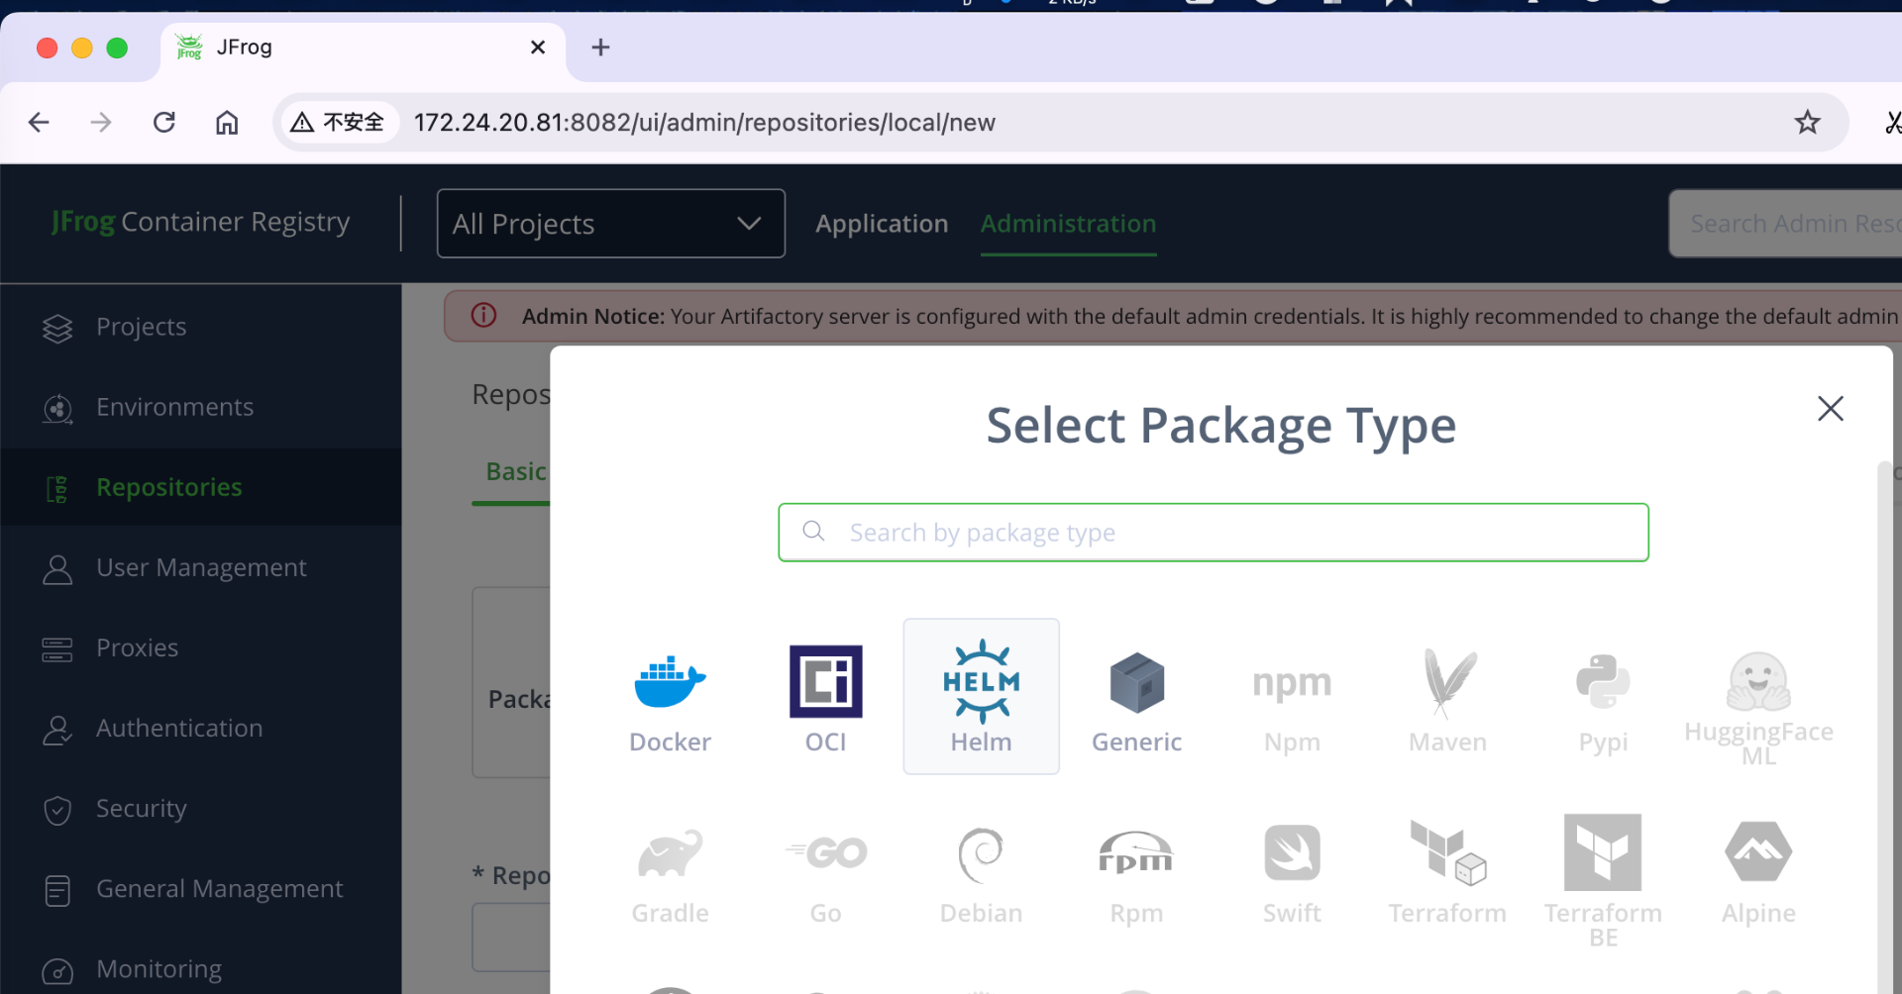Click the Gradle elephant icon
The height and width of the screenshot is (994, 1902).
670,854
